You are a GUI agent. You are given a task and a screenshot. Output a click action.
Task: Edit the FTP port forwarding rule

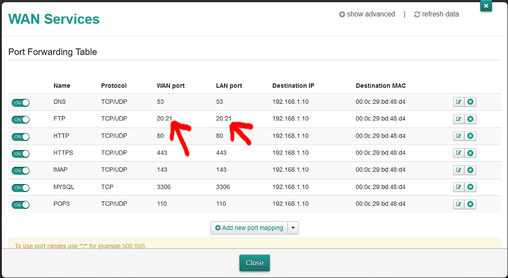coord(458,119)
